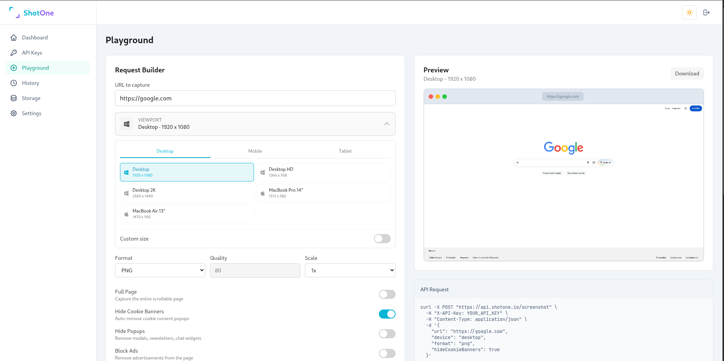This screenshot has width=724, height=361.
Task: Click the Storage database icon in sidebar
Action: [14, 98]
